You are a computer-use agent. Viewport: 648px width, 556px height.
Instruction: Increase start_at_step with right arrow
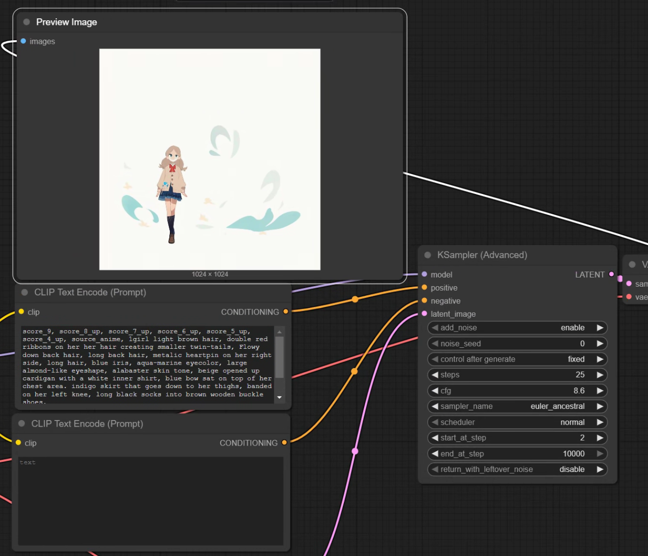(600, 438)
